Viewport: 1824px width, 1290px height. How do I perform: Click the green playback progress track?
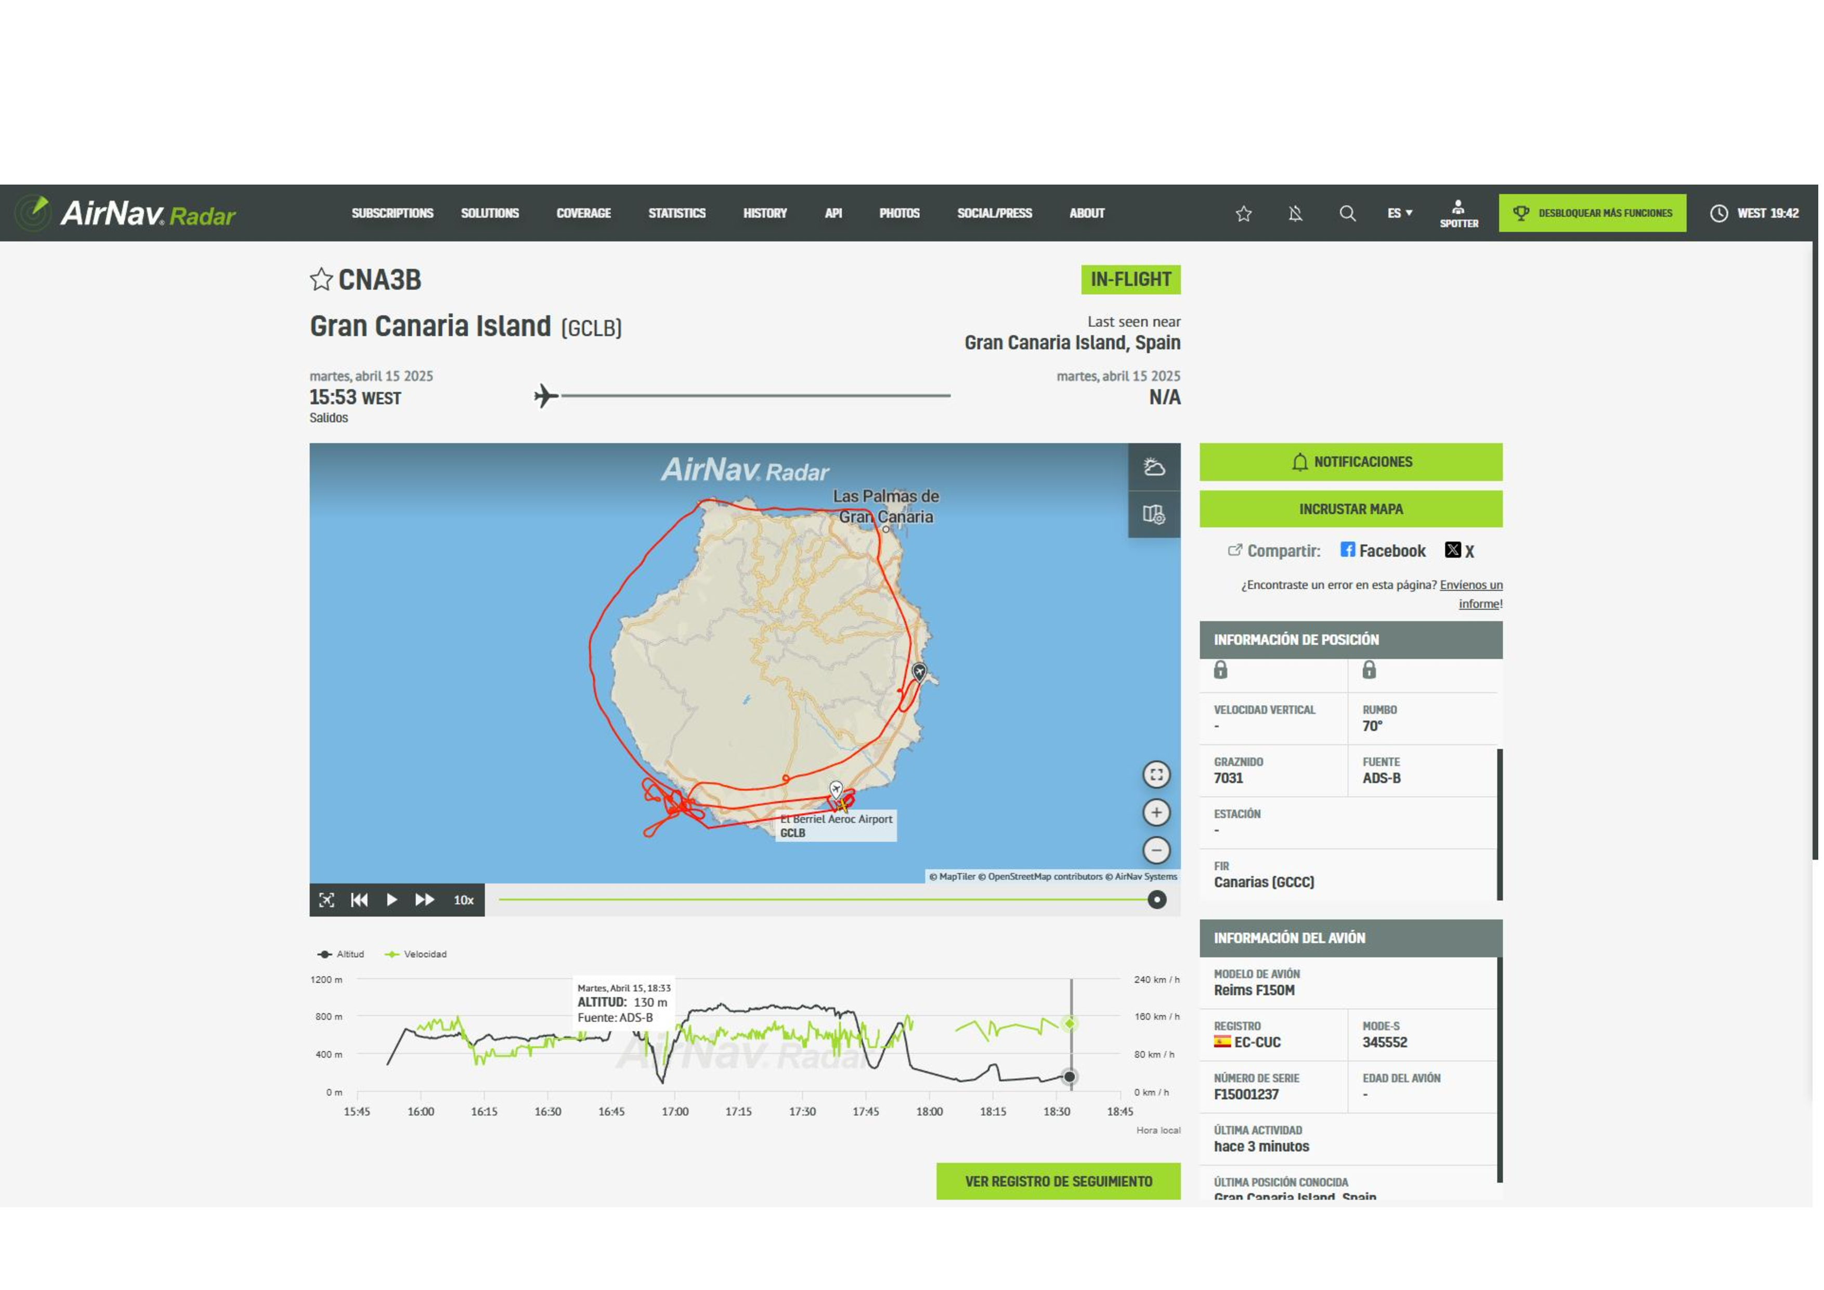[x=823, y=901]
